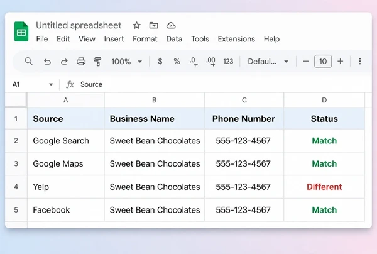
Task: Decrease font size with minus button
Action: pyautogui.click(x=306, y=62)
